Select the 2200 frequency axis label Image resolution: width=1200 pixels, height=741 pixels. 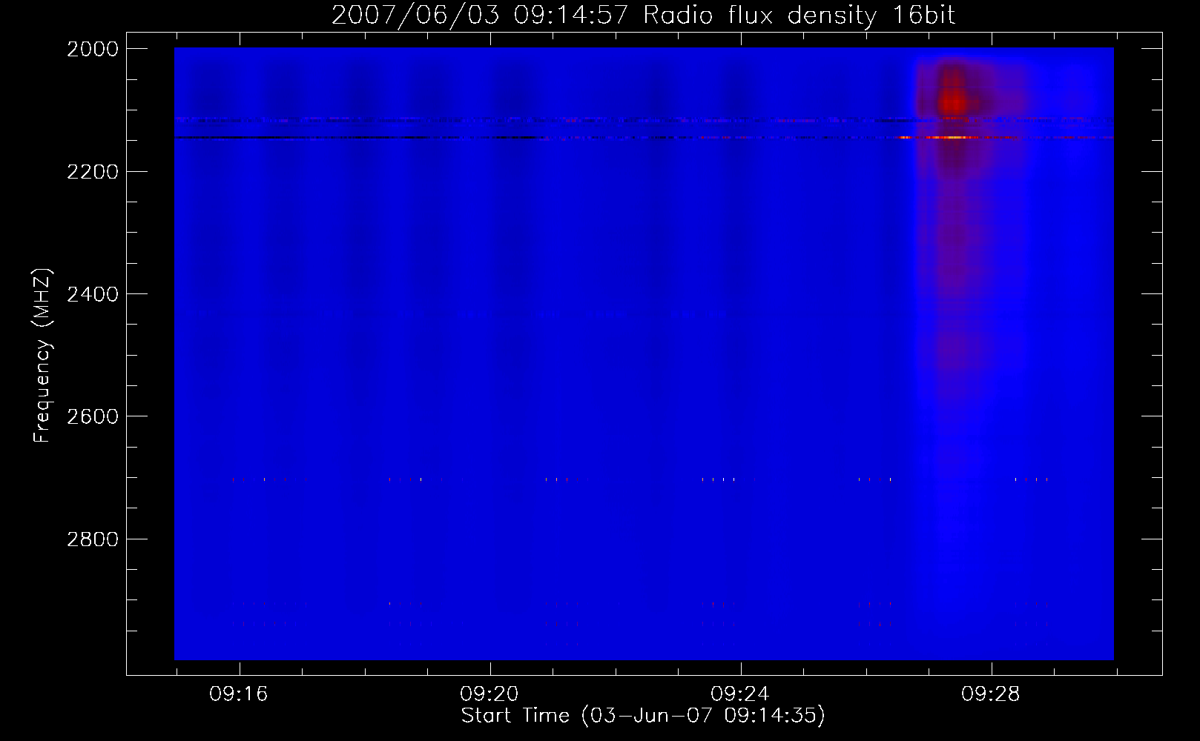coord(93,172)
